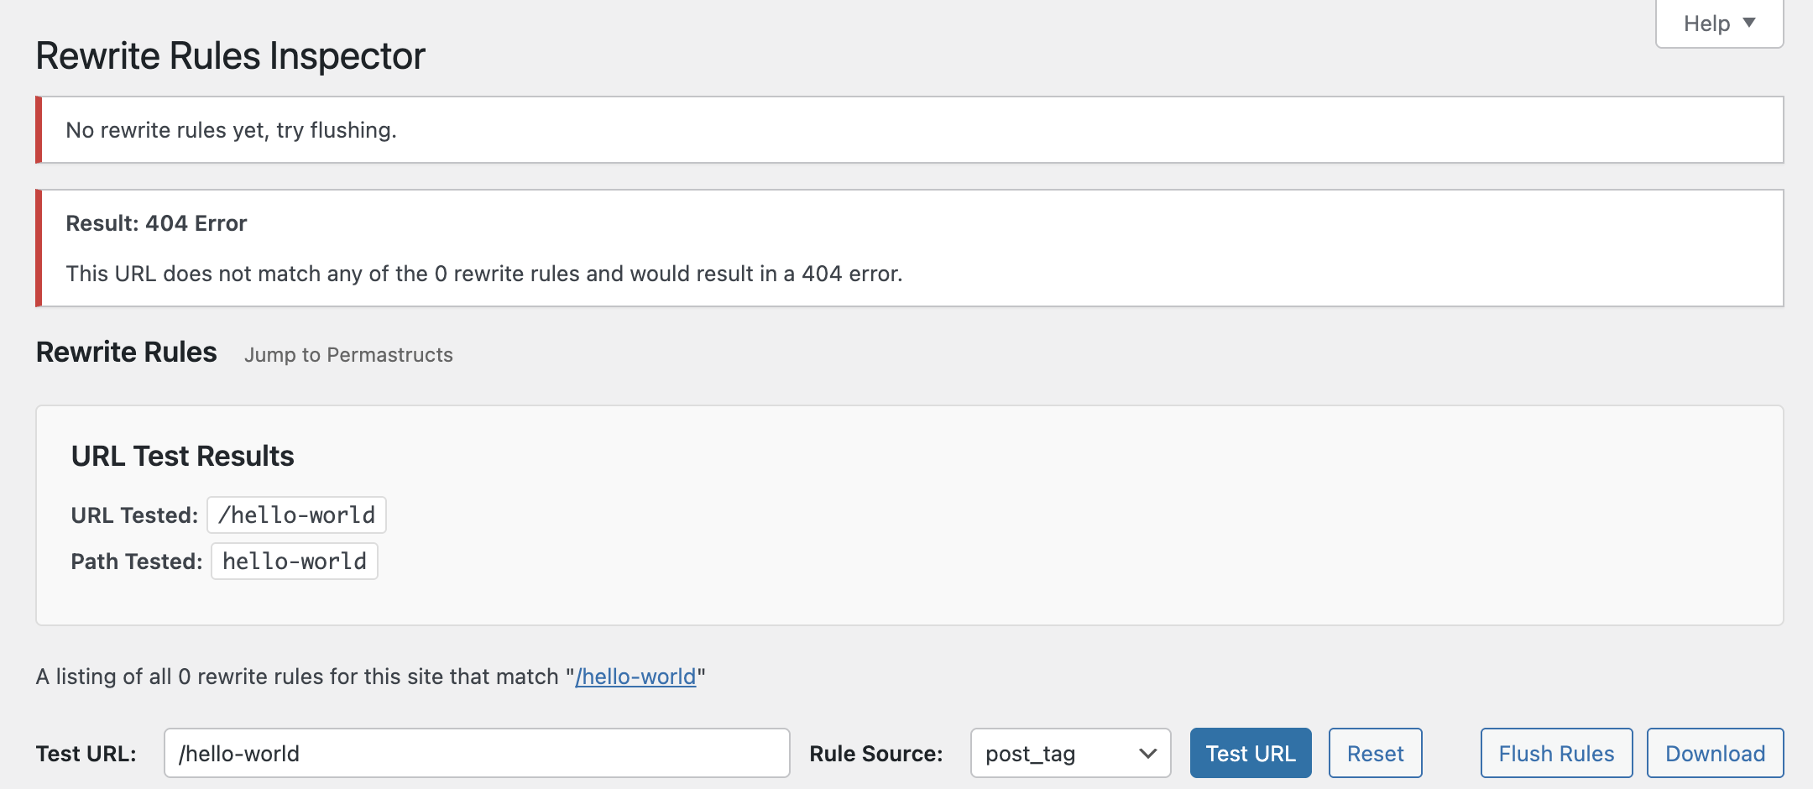Screen dimensions: 1813x789
Task: Click the chevron on Rule Source select
Action: 1147,753
